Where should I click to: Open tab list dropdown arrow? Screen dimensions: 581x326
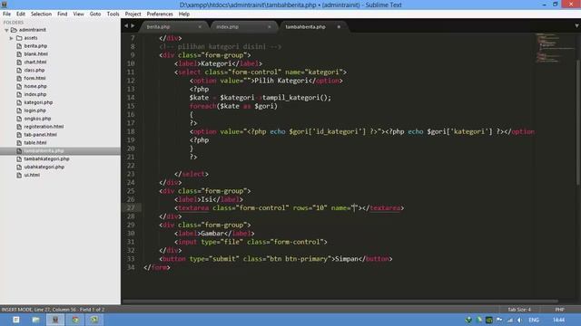click(x=576, y=26)
